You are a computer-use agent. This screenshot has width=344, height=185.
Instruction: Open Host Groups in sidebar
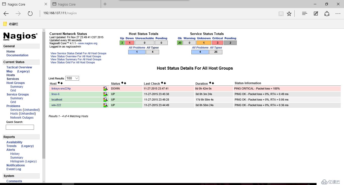[x=16, y=83]
